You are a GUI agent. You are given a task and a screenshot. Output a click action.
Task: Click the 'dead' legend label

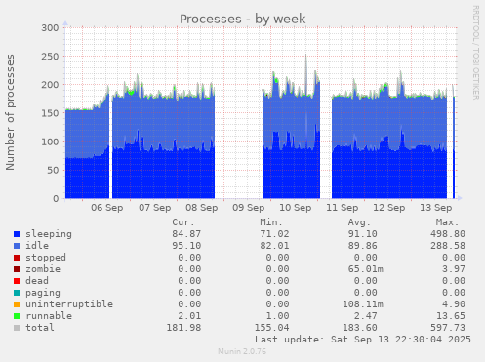coord(37,281)
